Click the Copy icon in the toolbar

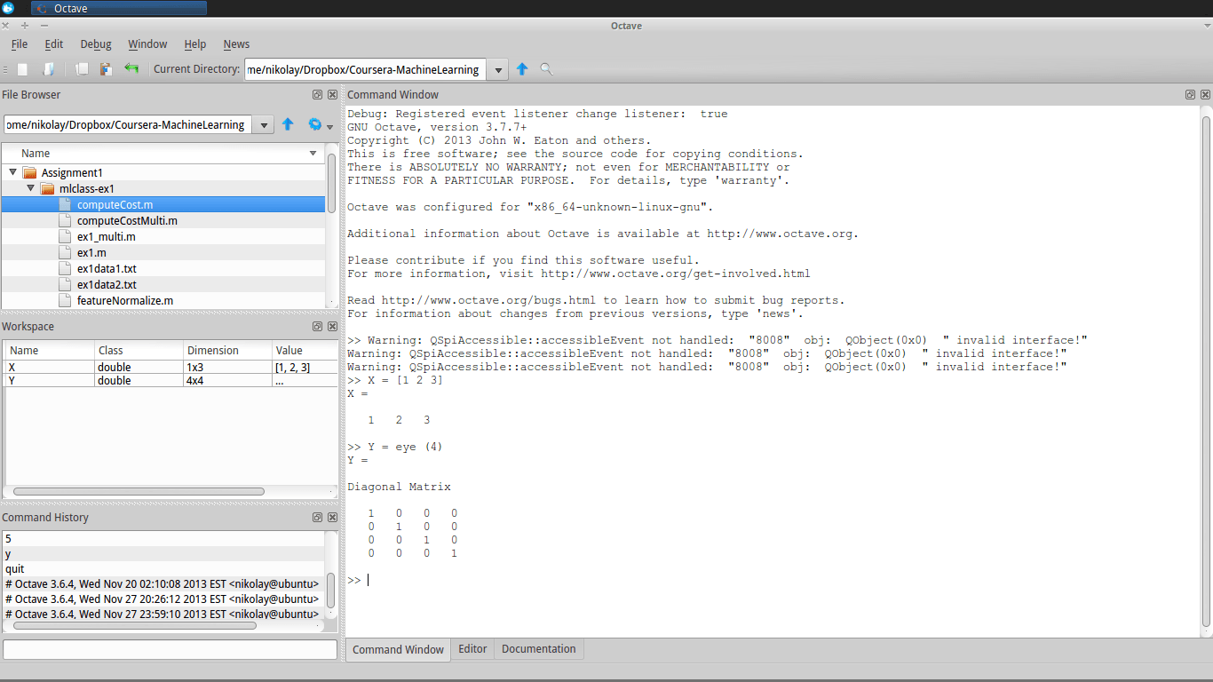[81, 68]
